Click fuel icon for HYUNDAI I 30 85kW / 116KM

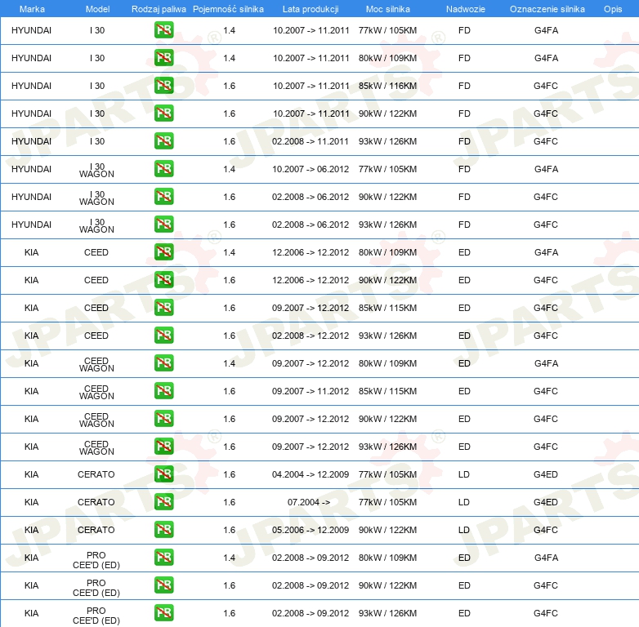(x=163, y=86)
